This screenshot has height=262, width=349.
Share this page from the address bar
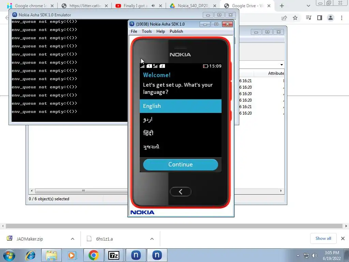pyautogui.click(x=284, y=18)
